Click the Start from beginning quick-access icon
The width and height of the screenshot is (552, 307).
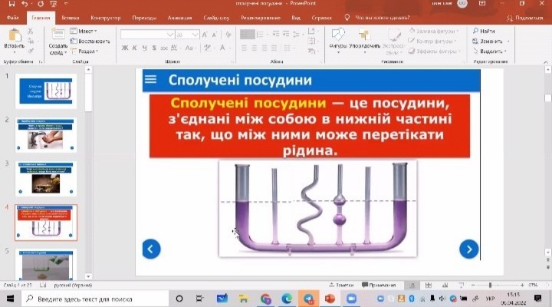(53, 4)
